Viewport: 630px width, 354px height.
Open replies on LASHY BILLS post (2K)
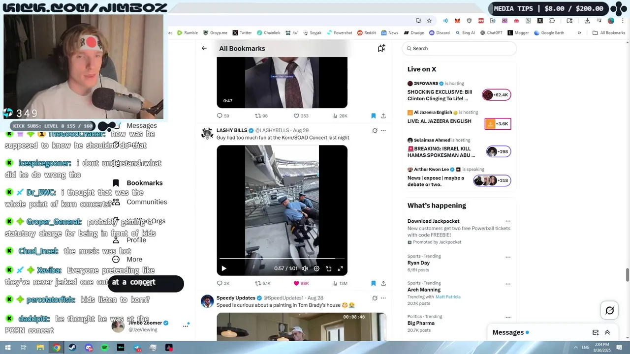pyautogui.click(x=223, y=283)
